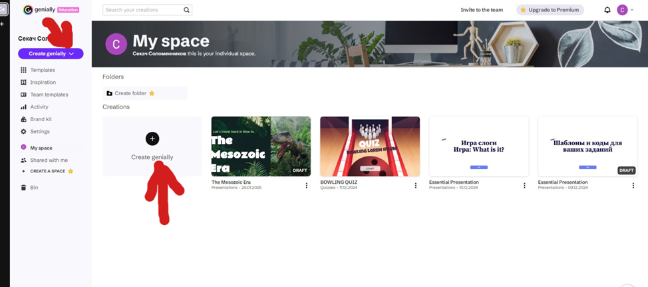648x287 pixels.
Task: Click the large My space profile circle in banner
Action: point(116,44)
